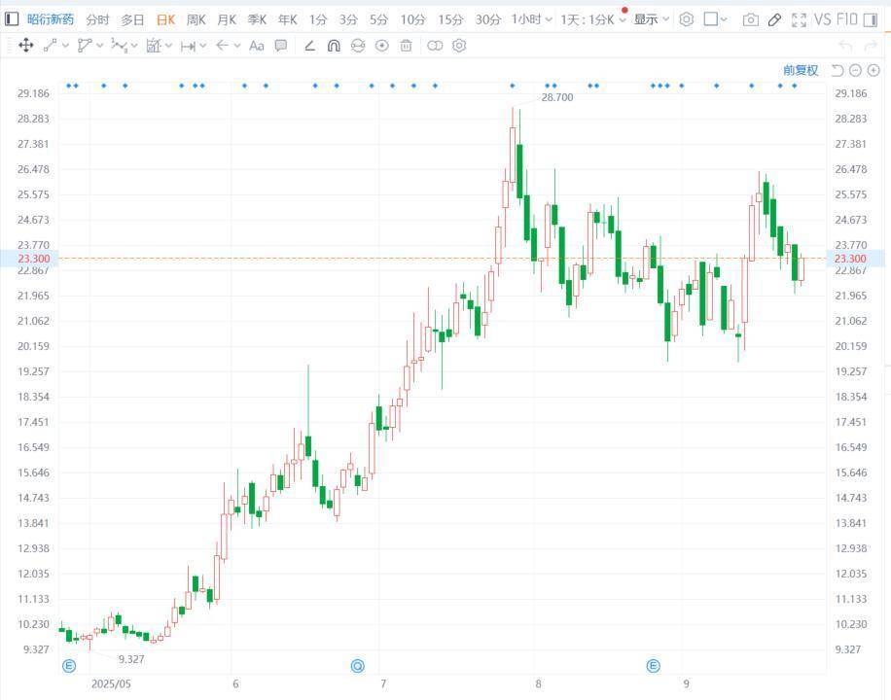891x700 pixels.
Task: Switch to the 周K weekly tab
Action: point(196,19)
